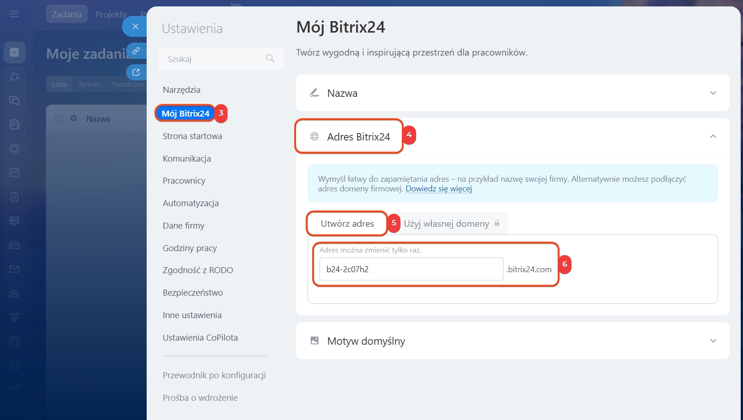Open the Przewodnik po konfiguracji link
The height and width of the screenshot is (420, 743).
point(214,375)
